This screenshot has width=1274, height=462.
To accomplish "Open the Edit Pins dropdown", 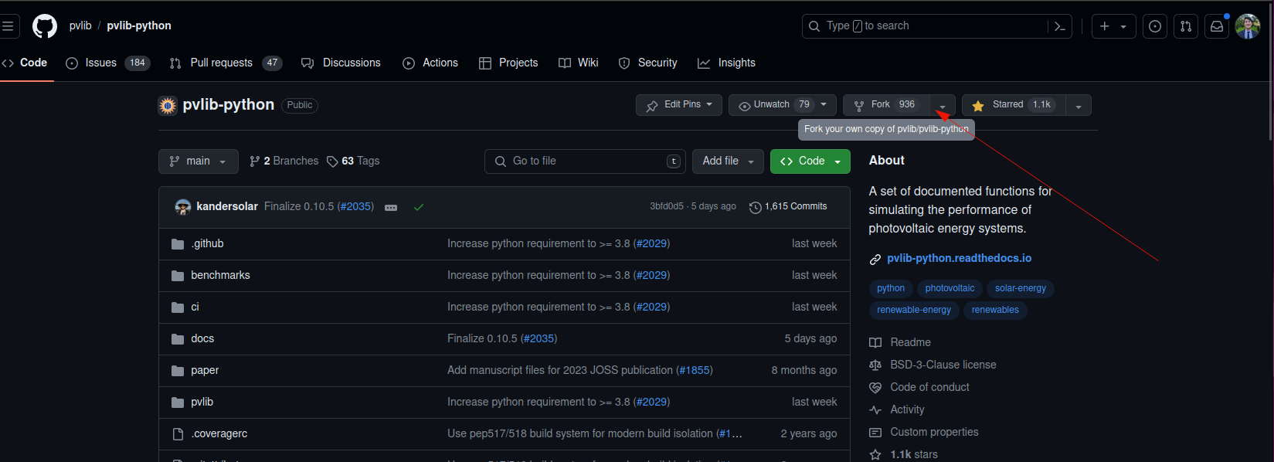I will pos(679,105).
